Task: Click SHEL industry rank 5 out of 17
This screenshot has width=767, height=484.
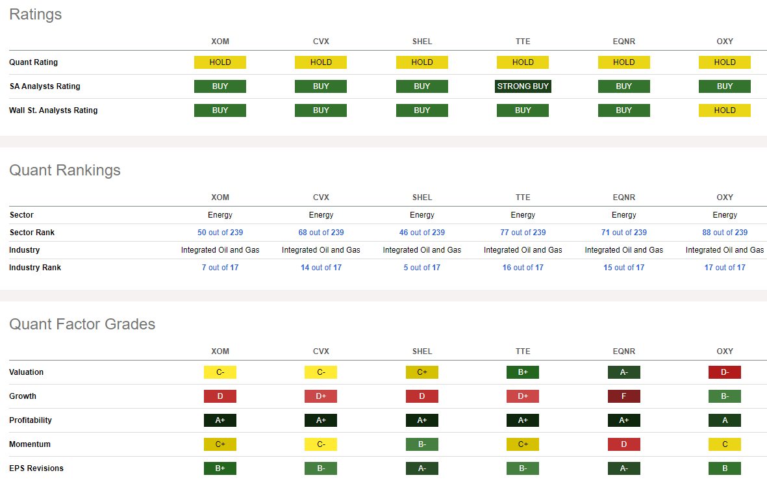Action: point(421,268)
